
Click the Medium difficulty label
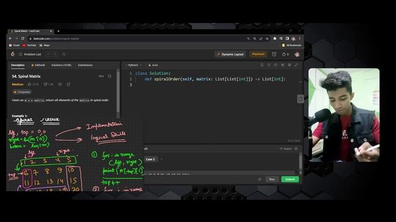[x=17, y=84]
